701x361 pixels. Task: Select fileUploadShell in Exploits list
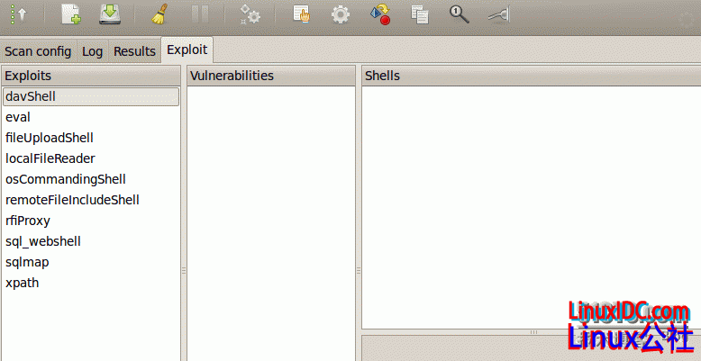50,138
